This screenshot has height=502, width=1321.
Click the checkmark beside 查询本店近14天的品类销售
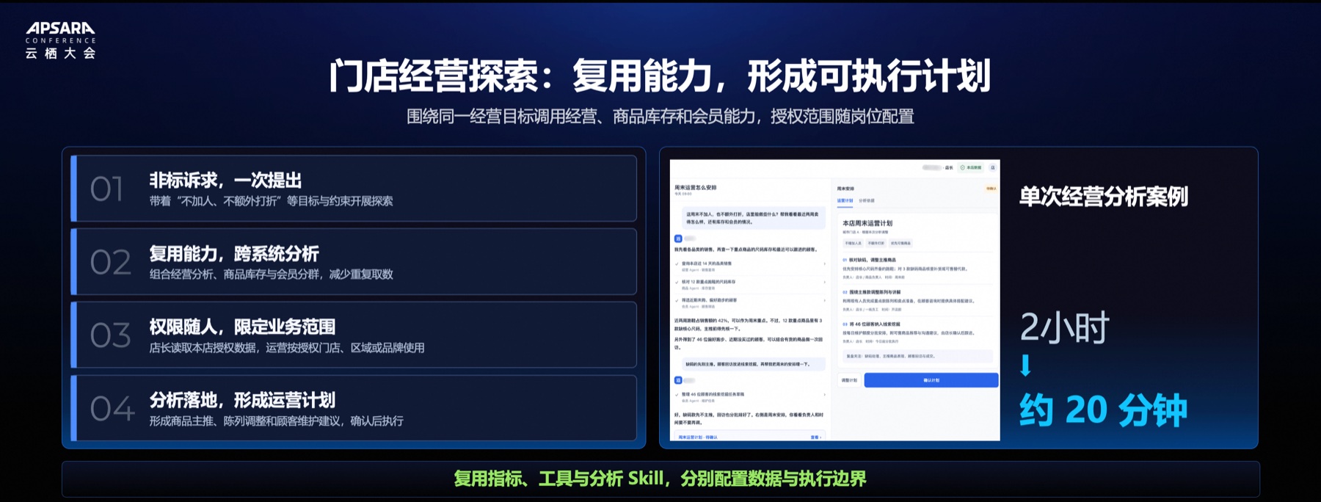(677, 264)
